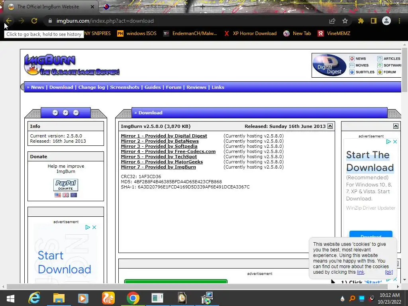408x306 pixels.
Task: Go back using the browser back arrow
Action: coord(9,21)
